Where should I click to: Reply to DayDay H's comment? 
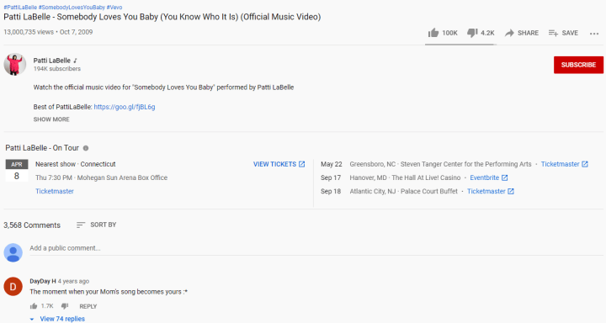coord(88,306)
